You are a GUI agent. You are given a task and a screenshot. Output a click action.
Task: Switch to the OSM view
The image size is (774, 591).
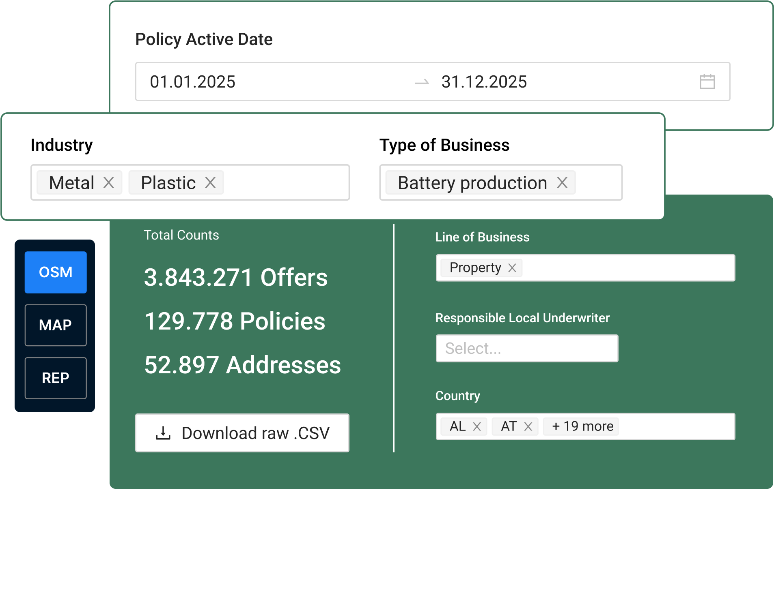point(56,272)
